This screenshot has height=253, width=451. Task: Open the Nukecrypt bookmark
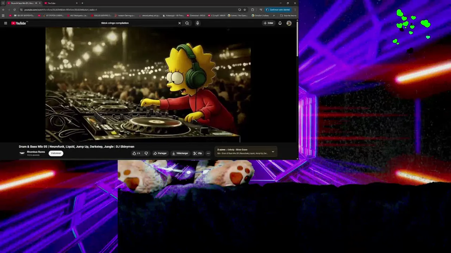tap(173, 15)
